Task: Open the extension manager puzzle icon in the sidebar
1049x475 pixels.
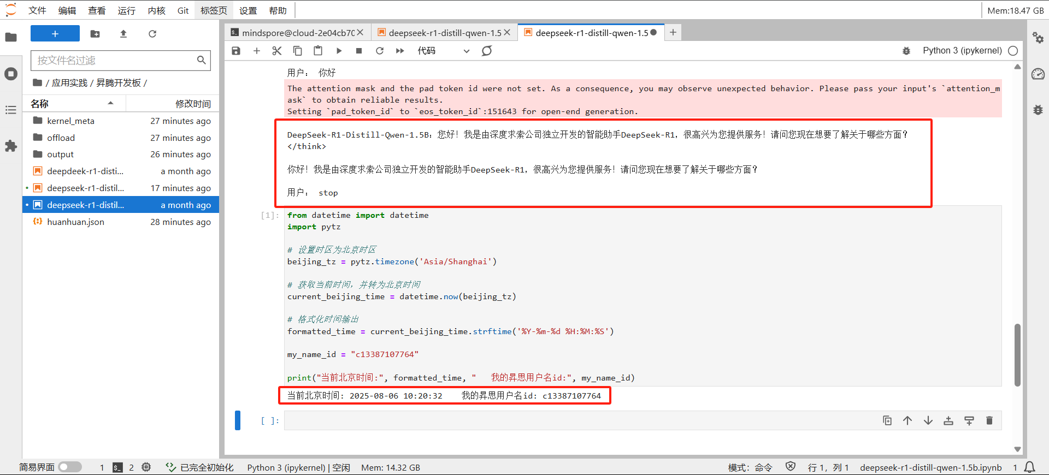Action: click(x=11, y=146)
